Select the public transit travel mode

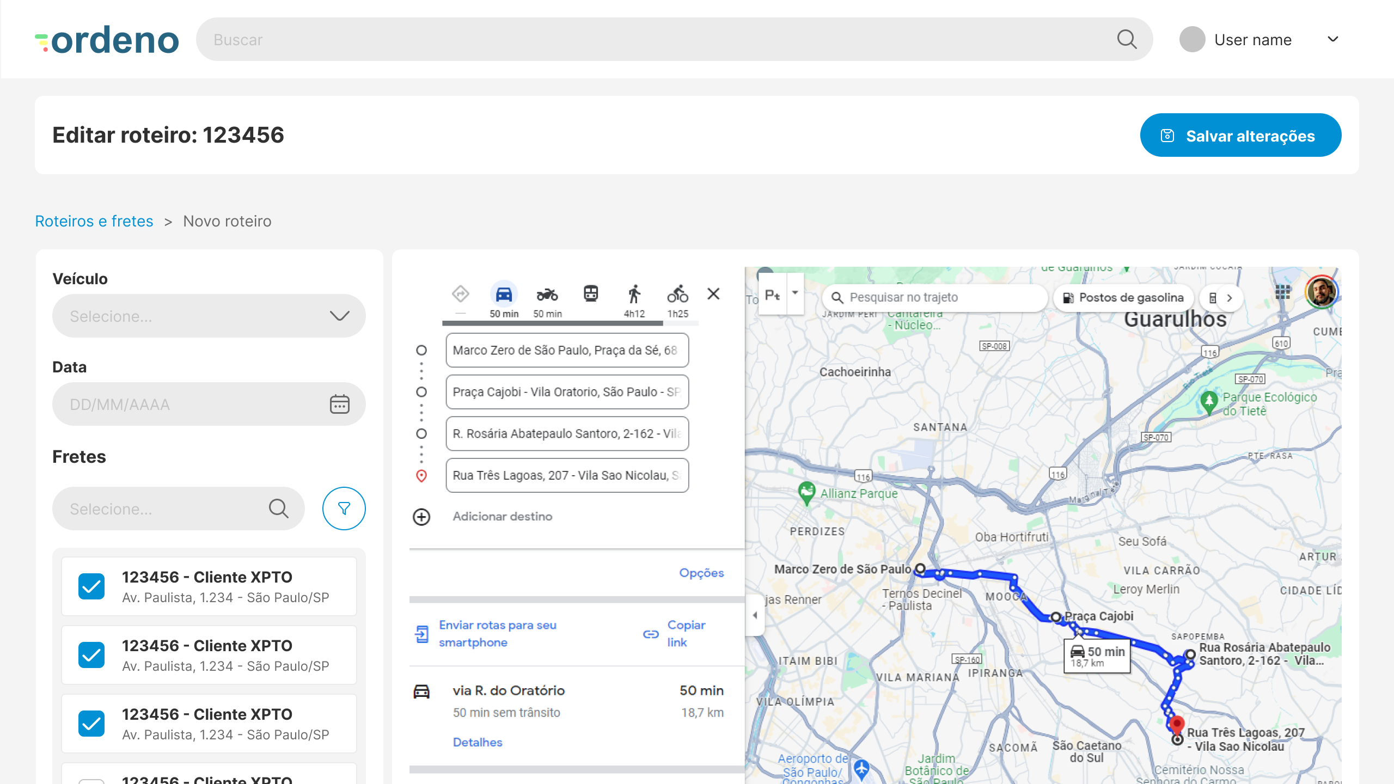[591, 294]
